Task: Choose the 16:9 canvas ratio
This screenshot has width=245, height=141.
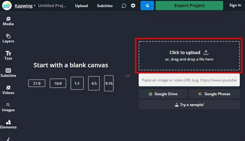Action: click(58, 83)
